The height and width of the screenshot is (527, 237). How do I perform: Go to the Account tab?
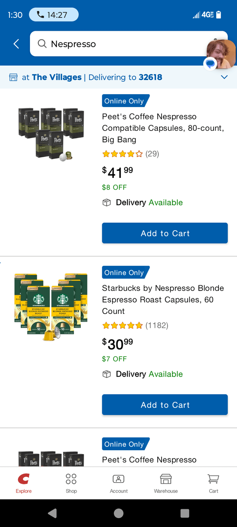(x=118, y=483)
